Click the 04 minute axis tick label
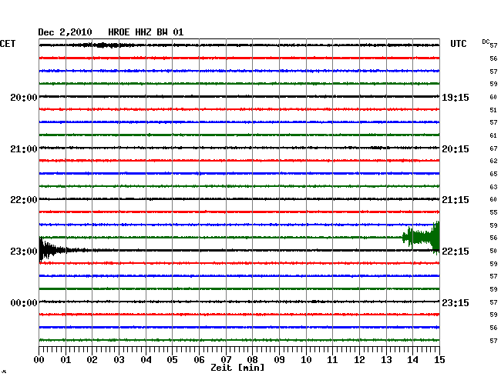The image size is (501, 380). [146, 360]
